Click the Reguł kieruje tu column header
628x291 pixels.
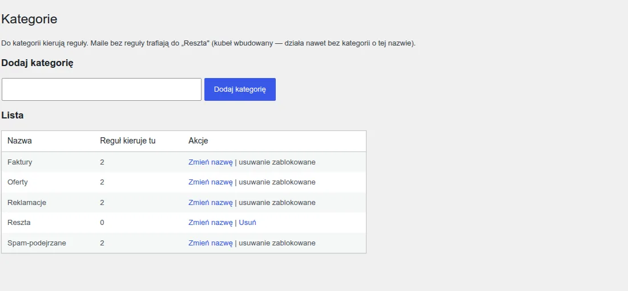pos(128,141)
